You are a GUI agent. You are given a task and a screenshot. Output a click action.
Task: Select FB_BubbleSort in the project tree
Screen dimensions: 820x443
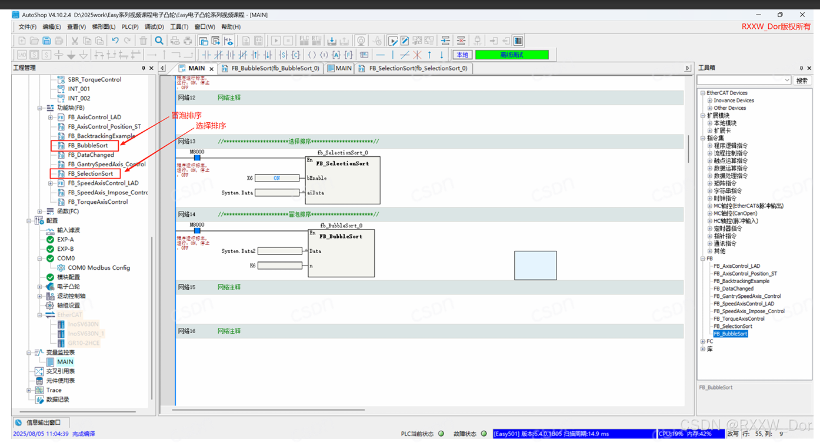coord(88,146)
